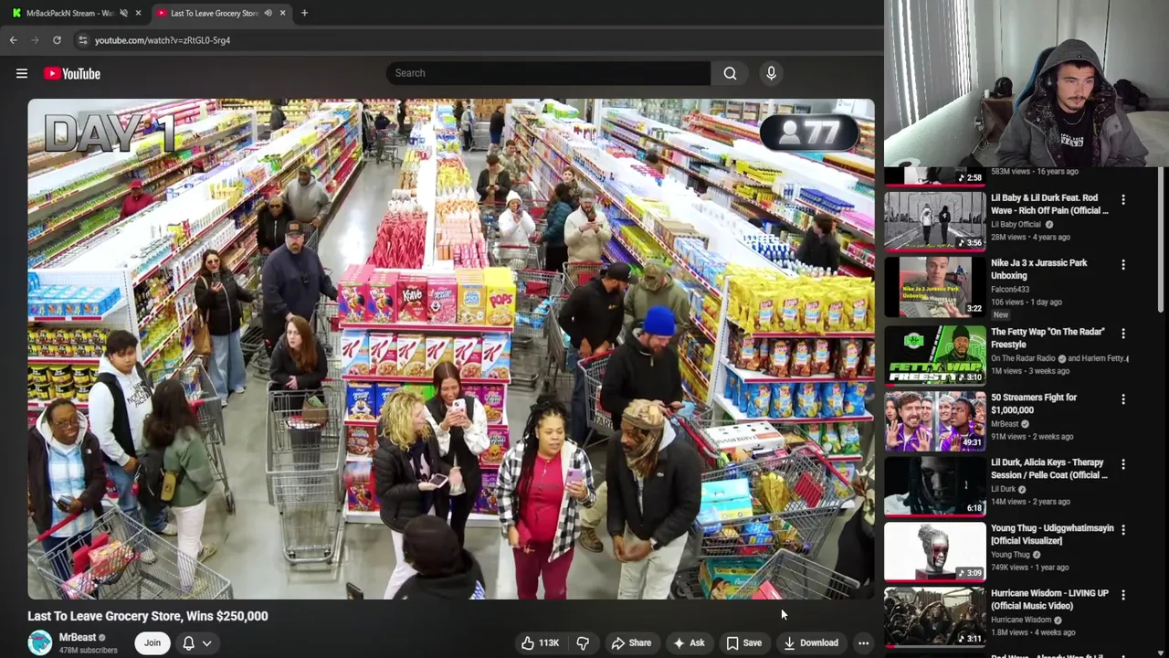Open Falcon6433 channel name
The width and height of the screenshot is (1169, 658).
pyautogui.click(x=1012, y=290)
